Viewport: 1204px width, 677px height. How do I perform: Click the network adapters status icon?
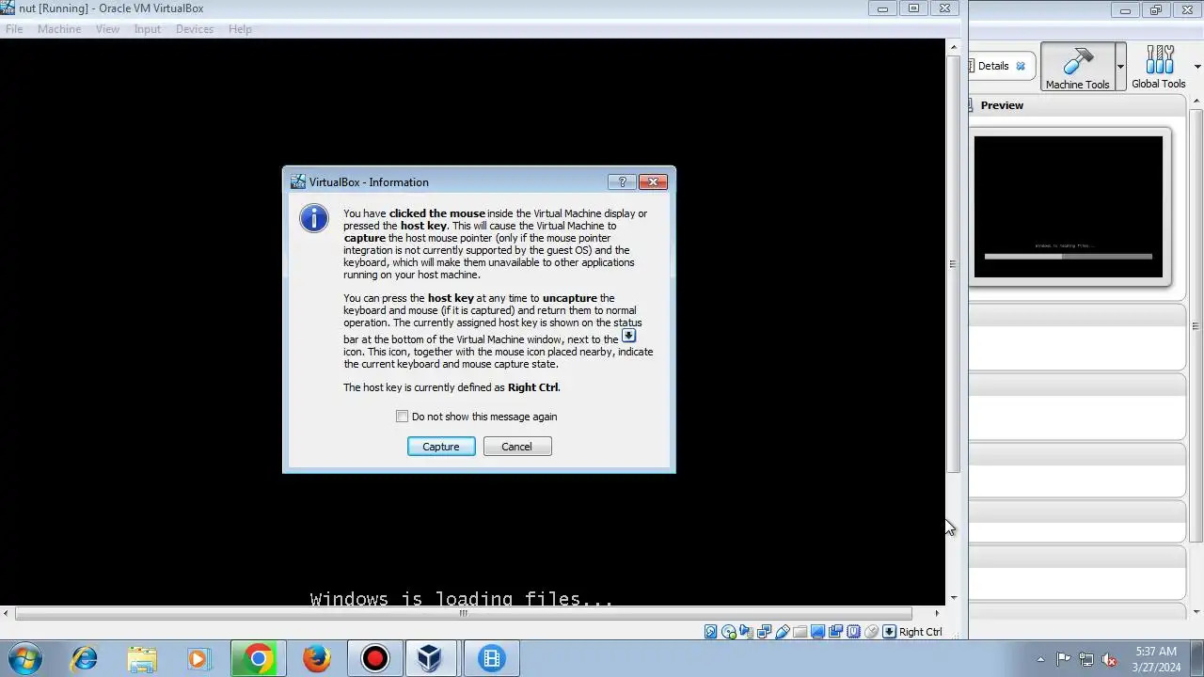764,632
